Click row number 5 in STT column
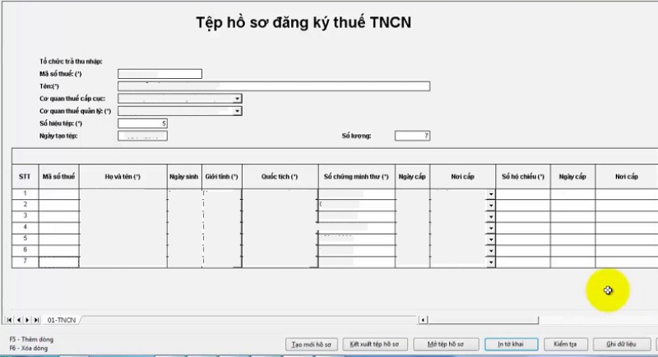 (25, 239)
